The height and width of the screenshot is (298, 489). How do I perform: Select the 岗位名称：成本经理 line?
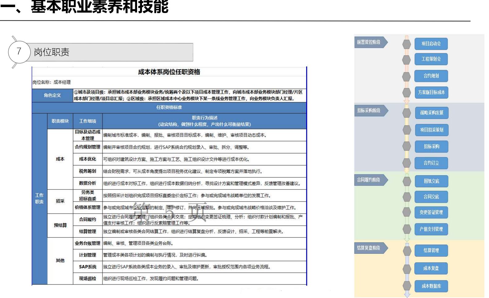coord(52,82)
